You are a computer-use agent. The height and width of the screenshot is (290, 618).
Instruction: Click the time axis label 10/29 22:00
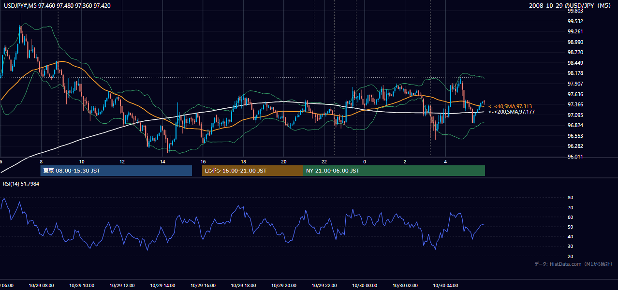324,286
